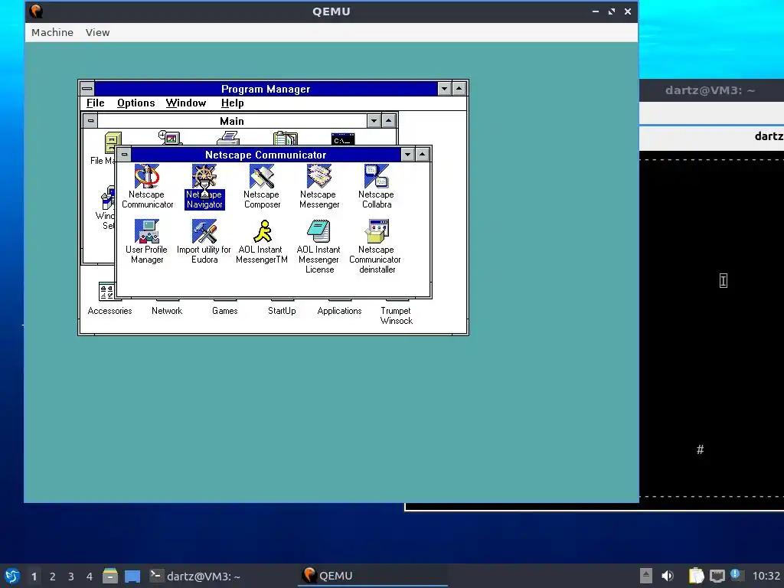Image resolution: width=784 pixels, height=588 pixels.
Task: Open Main group control-menu box
Action: tap(90, 121)
